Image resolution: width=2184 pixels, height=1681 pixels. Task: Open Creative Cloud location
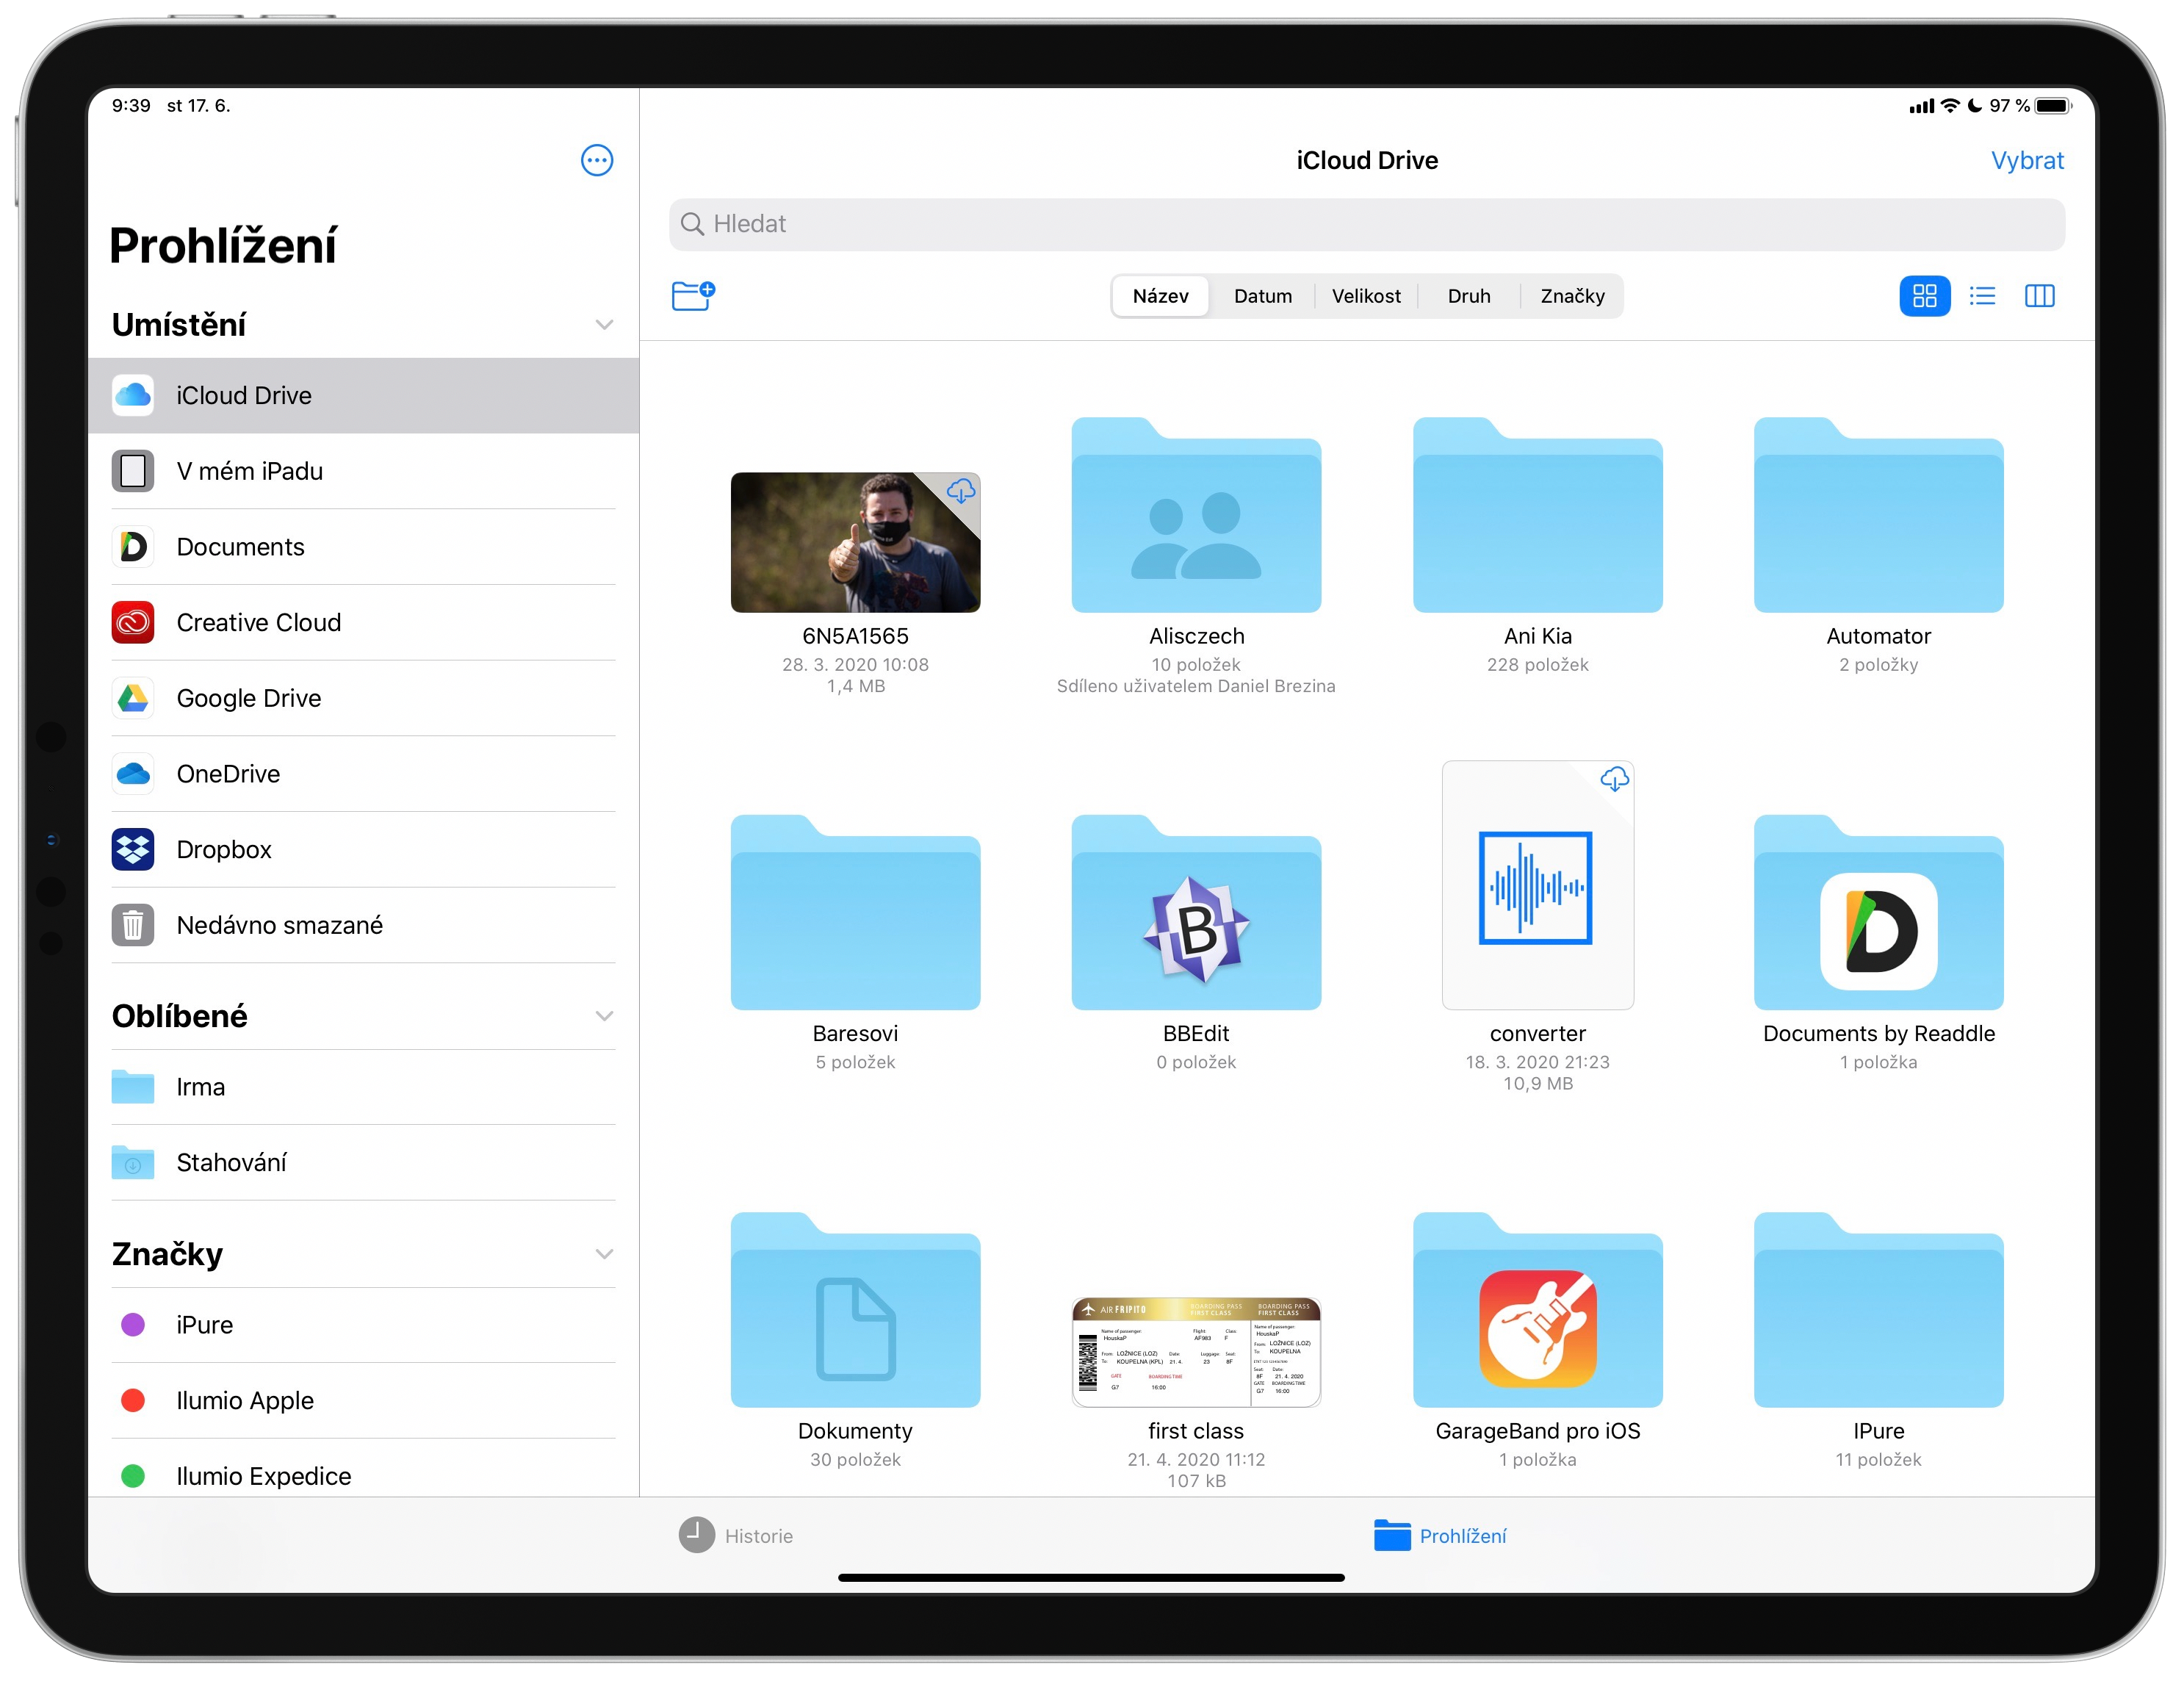pyautogui.click(x=258, y=623)
